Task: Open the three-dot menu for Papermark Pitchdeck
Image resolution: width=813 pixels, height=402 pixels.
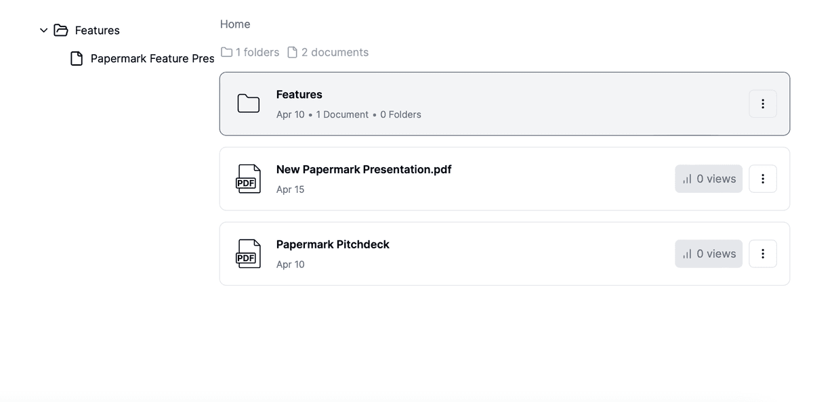Action: pos(763,253)
